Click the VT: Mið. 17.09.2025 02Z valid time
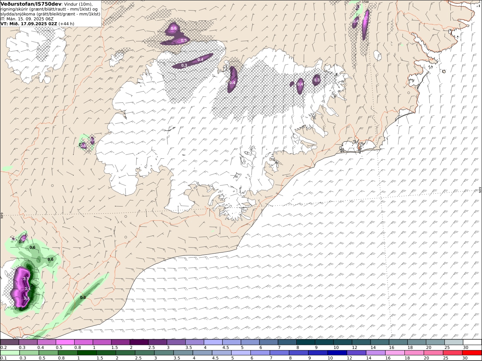The image size is (482, 361). (x=29, y=23)
